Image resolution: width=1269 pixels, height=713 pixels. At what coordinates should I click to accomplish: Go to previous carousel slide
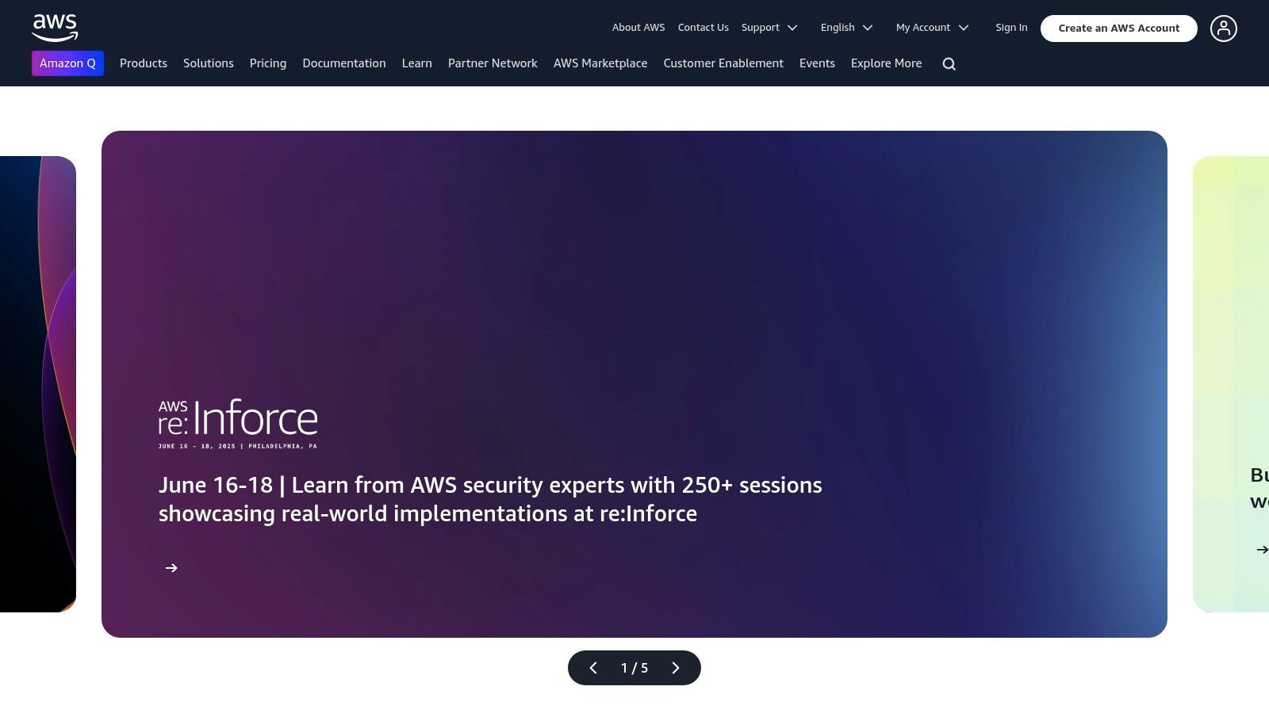pos(593,668)
